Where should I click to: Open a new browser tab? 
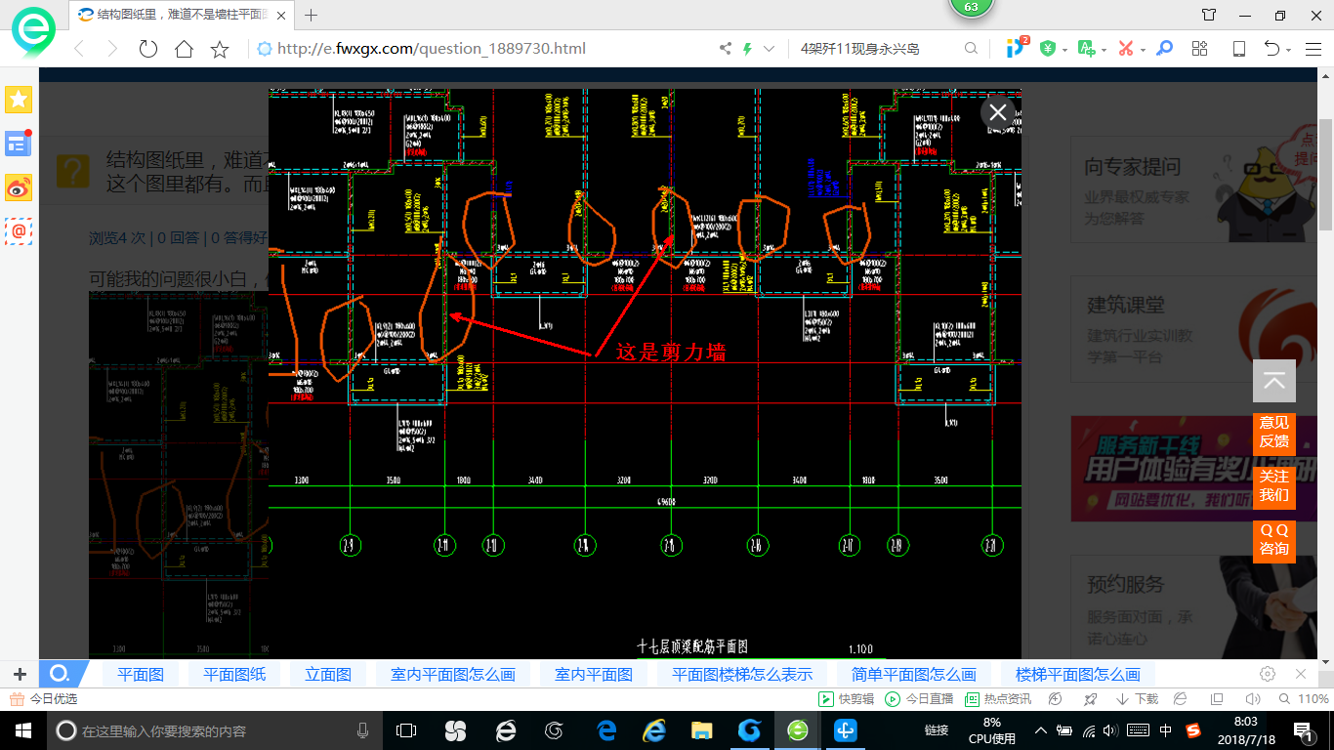tap(312, 15)
